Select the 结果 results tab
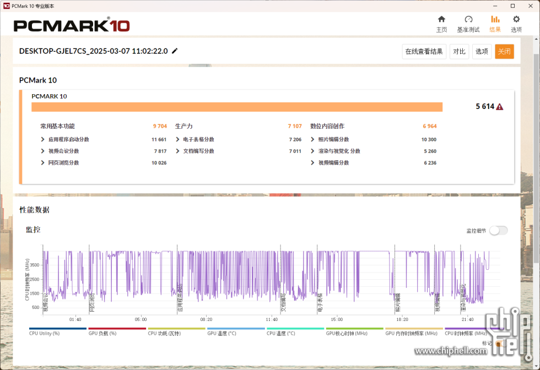The height and width of the screenshot is (370, 540). click(495, 24)
